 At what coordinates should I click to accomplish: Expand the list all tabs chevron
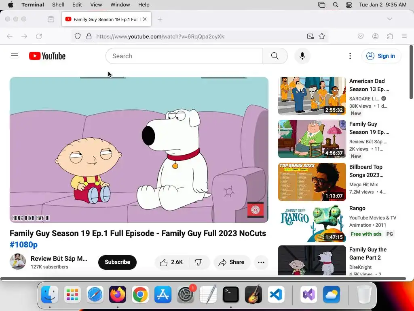390,19
